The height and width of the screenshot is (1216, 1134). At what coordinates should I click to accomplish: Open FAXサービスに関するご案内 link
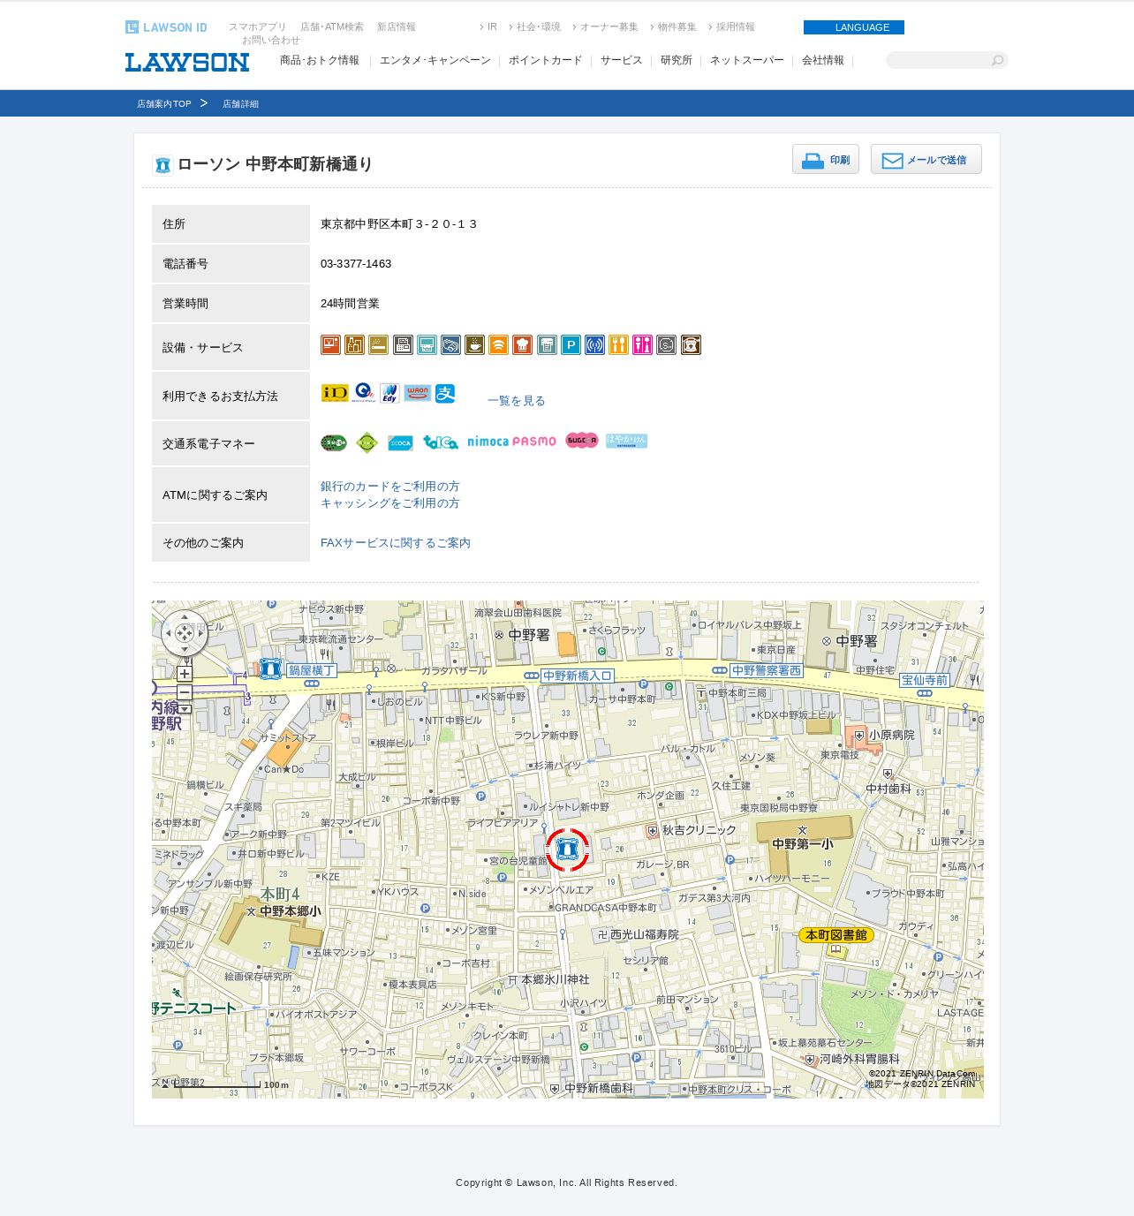[x=396, y=543]
